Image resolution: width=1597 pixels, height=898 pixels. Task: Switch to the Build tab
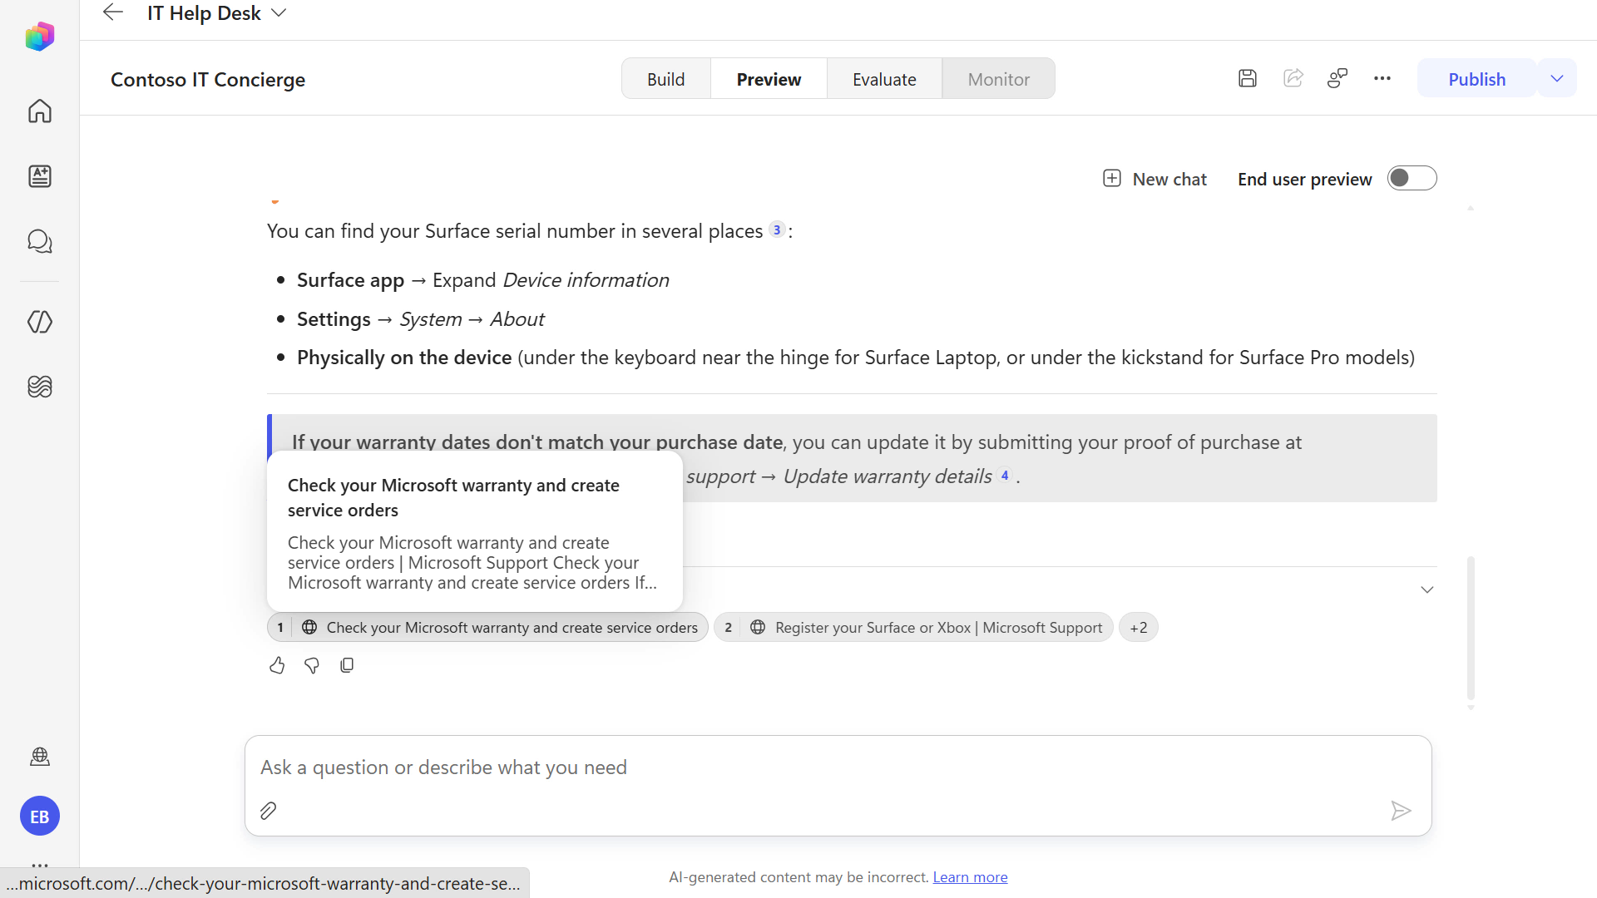coord(666,79)
